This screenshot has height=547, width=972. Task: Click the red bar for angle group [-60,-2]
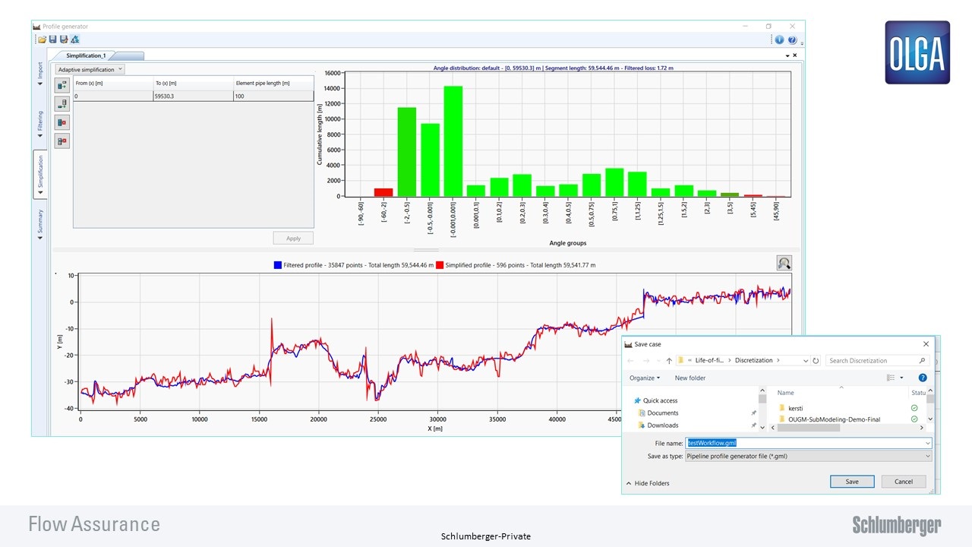pyautogui.click(x=383, y=192)
